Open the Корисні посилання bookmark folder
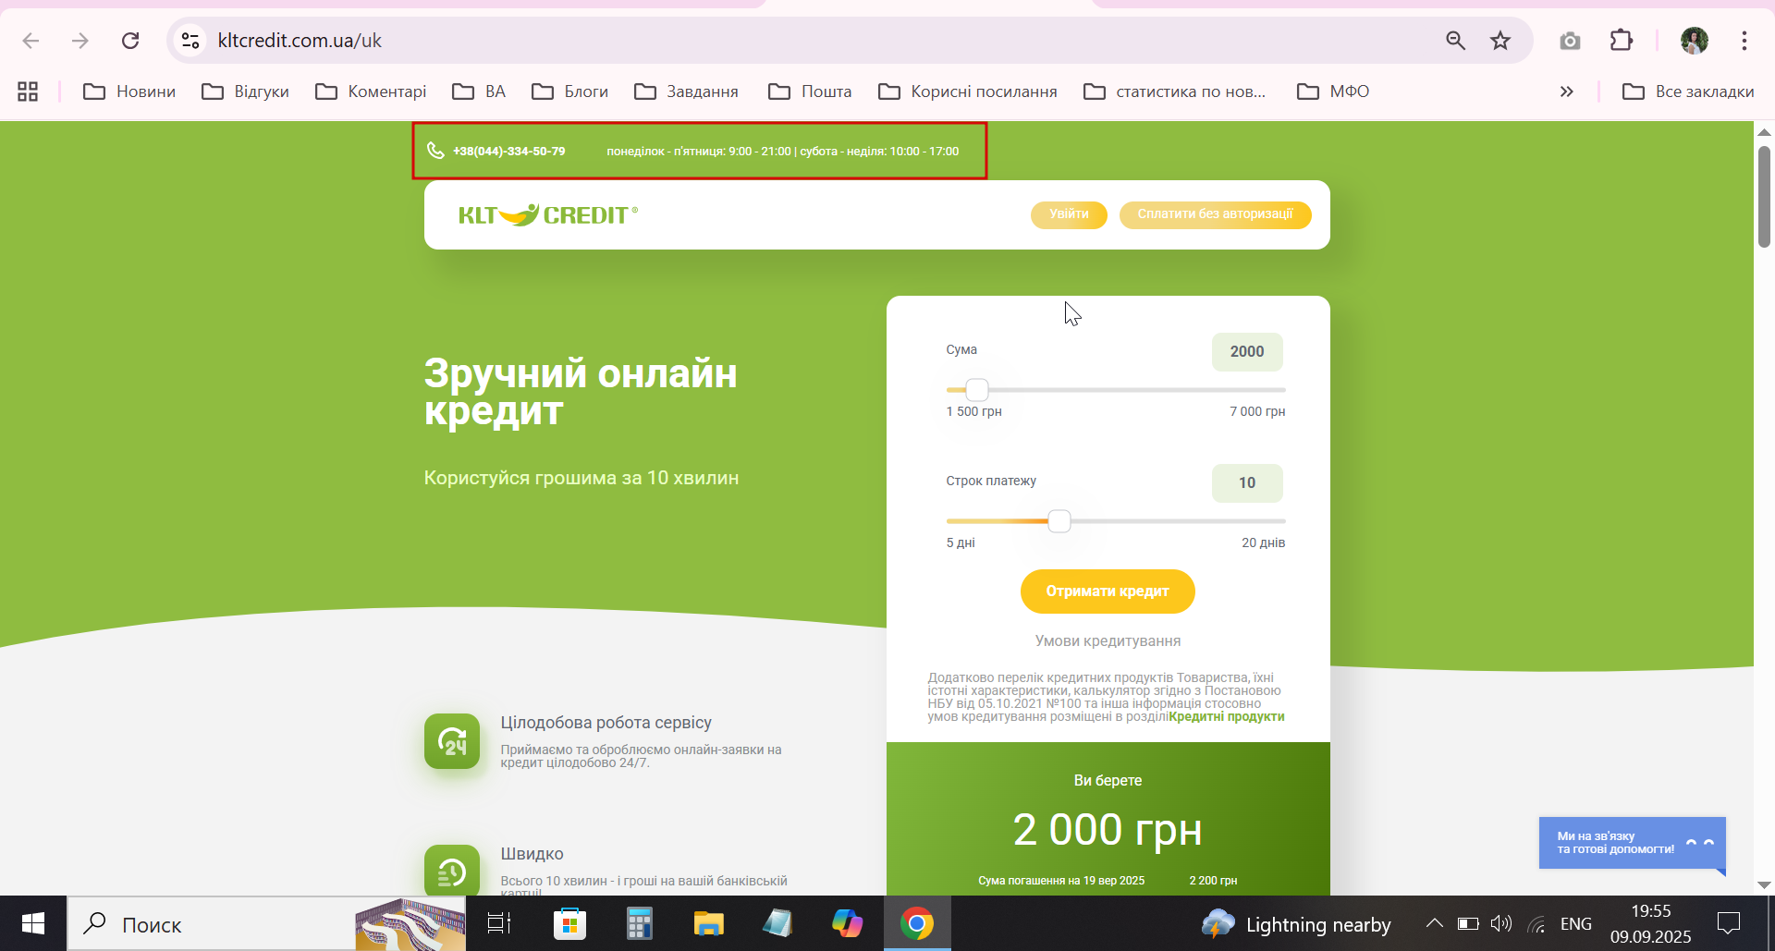The width and height of the screenshot is (1775, 951). (x=968, y=91)
